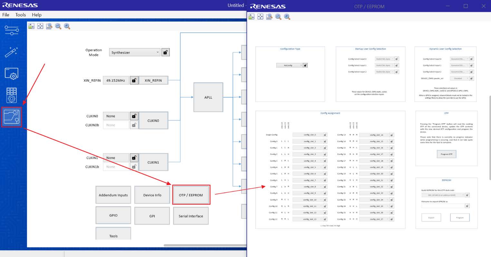Expand the NoConfig configuration type dropdown
This screenshot has width=491, height=257.
point(289,65)
